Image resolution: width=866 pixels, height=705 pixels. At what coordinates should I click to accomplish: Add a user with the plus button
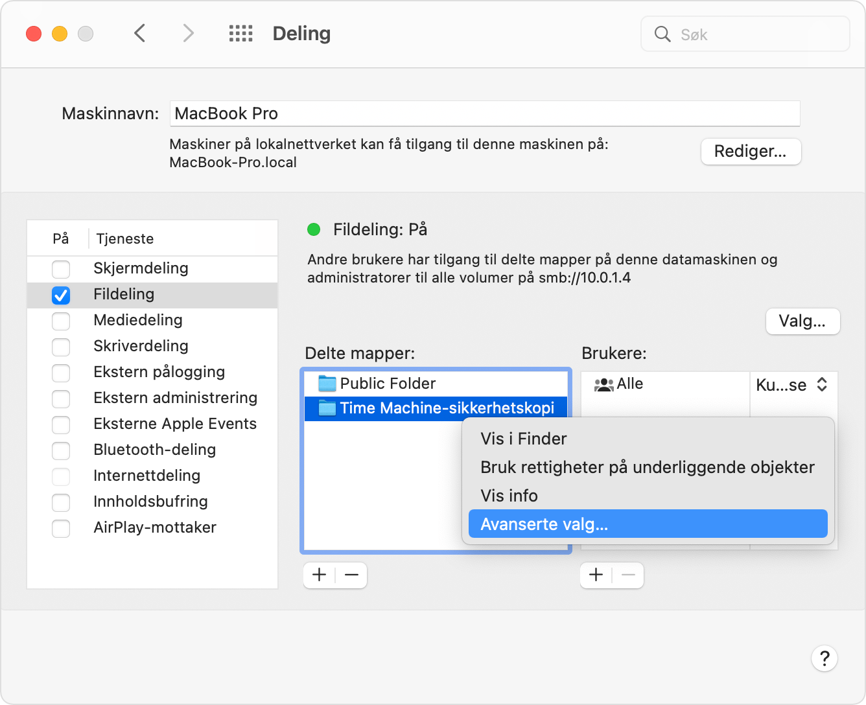(596, 575)
